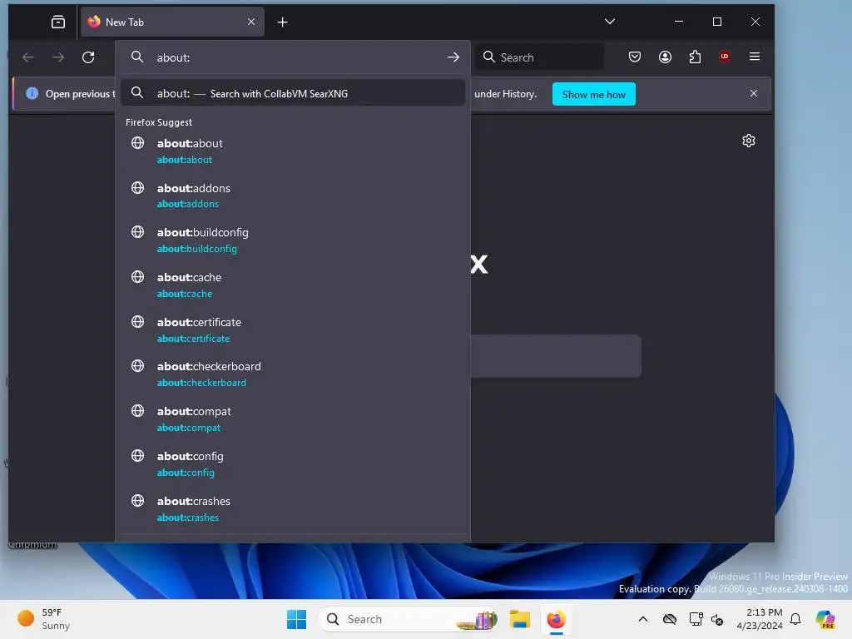Click the new tab page search field

556,356
